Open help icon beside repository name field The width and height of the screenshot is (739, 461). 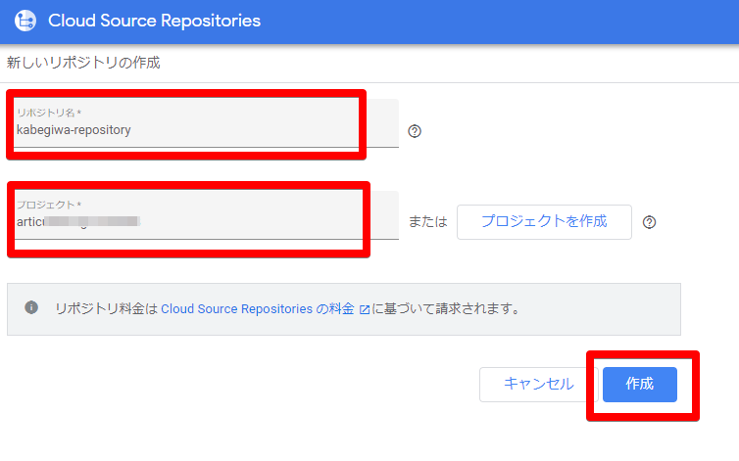(x=415, y=131)
